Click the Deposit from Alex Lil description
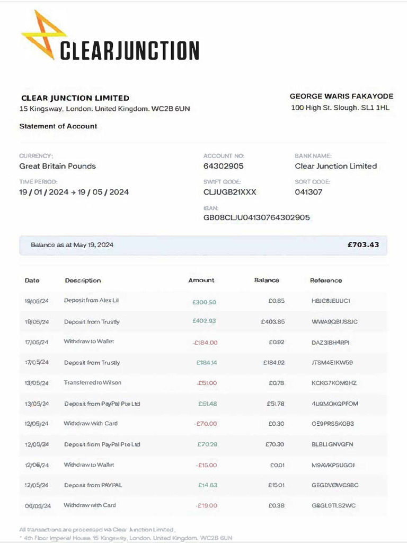 pyautogui.click(x=91, y=301)
